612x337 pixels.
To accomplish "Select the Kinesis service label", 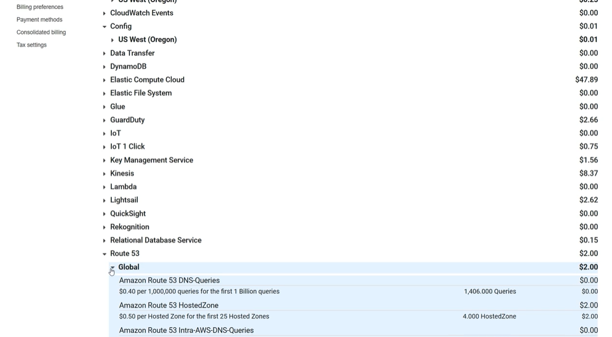I will coord(122,173).
